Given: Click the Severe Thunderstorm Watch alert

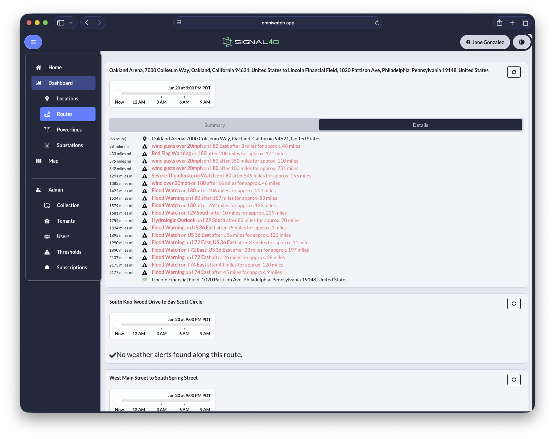Looking at the screenshot, I should click(x=231, y=176).
